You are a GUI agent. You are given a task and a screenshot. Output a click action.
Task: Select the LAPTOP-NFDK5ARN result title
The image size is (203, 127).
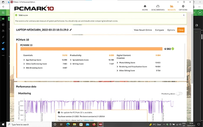click(42, 30)
